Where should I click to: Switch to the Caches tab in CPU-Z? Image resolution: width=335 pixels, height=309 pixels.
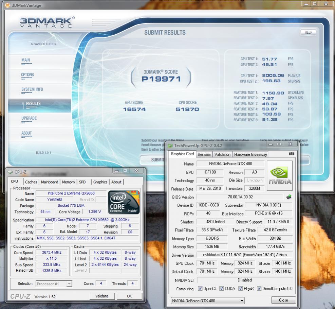[31, 182]
